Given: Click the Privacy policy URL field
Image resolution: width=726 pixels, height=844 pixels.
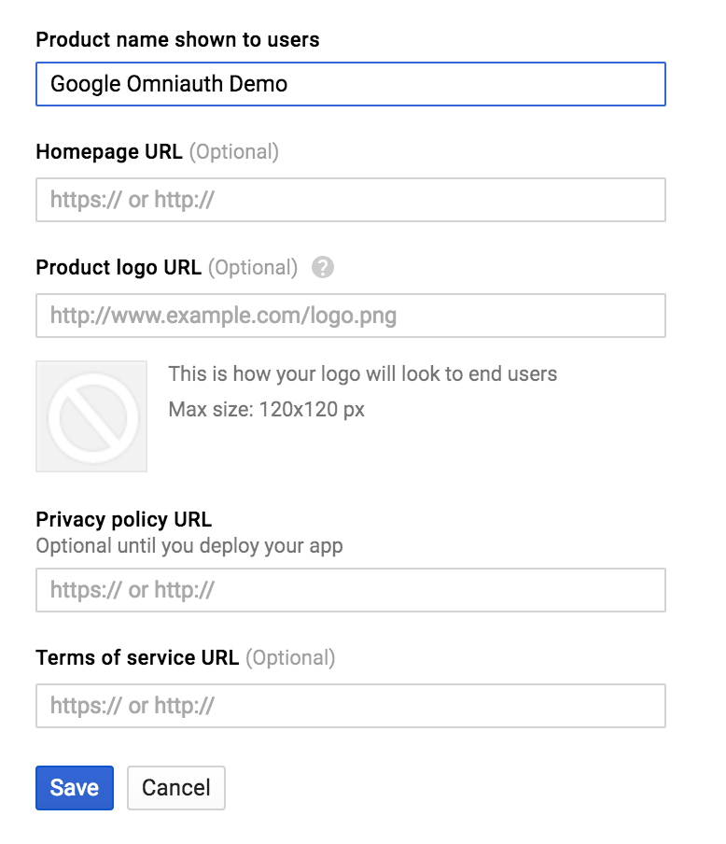Looking at the screenshot, I should [351, 590].
